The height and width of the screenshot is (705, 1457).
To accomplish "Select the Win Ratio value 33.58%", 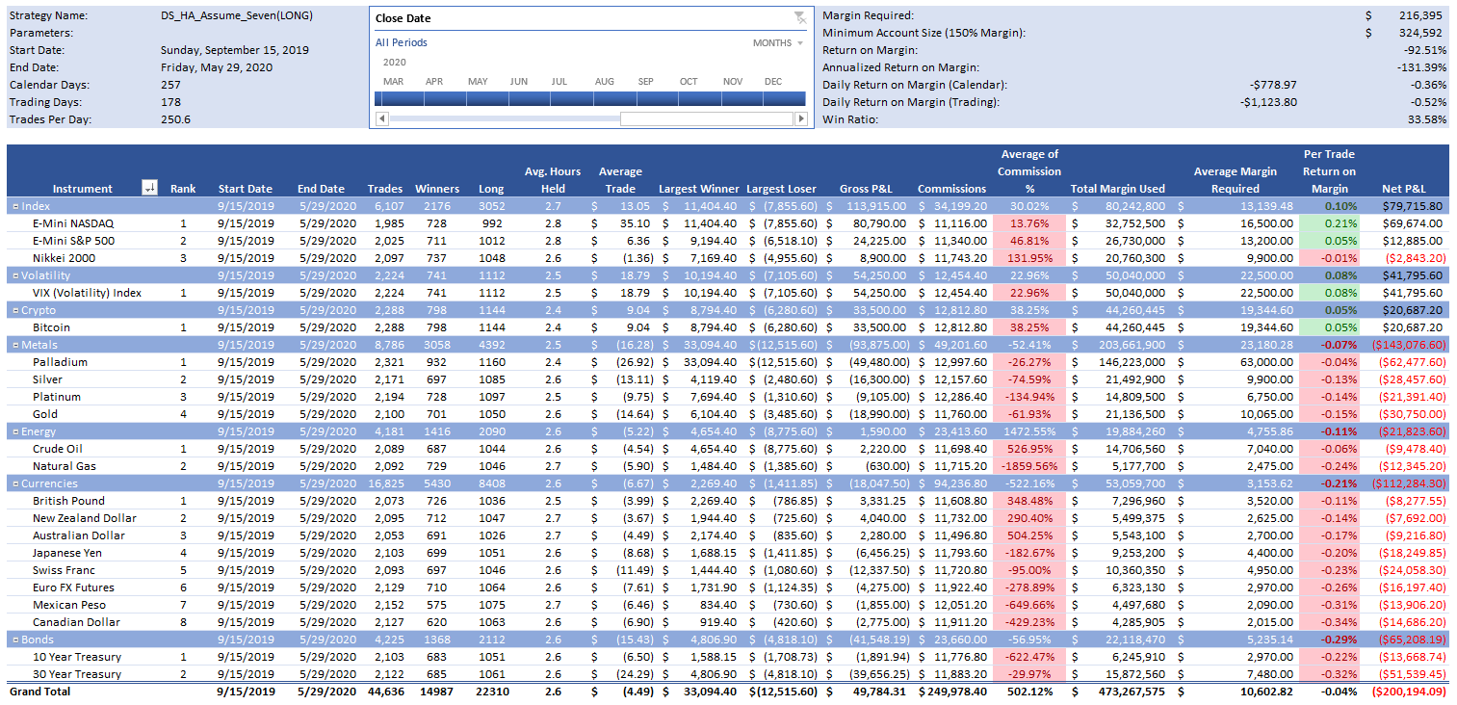I will click(x=1428, y=119).
